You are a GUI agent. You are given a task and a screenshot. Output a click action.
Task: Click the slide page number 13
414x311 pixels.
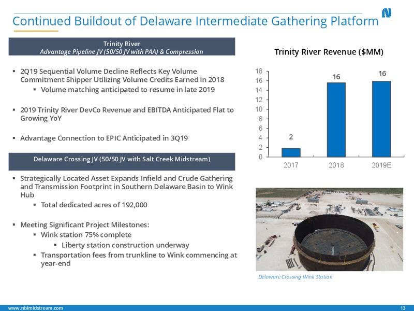click(403, 308)
